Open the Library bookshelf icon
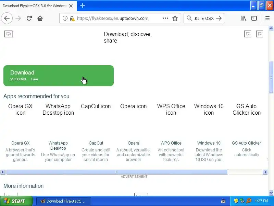 pos(243,18)
